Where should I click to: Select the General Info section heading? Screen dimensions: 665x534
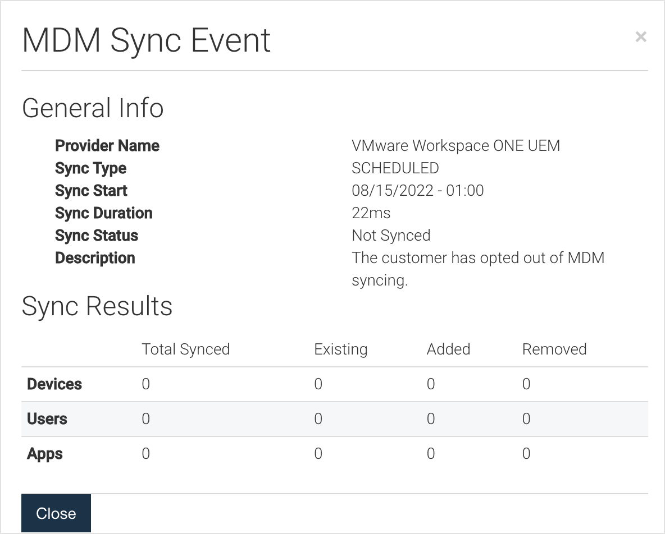[x=93, y=108]
